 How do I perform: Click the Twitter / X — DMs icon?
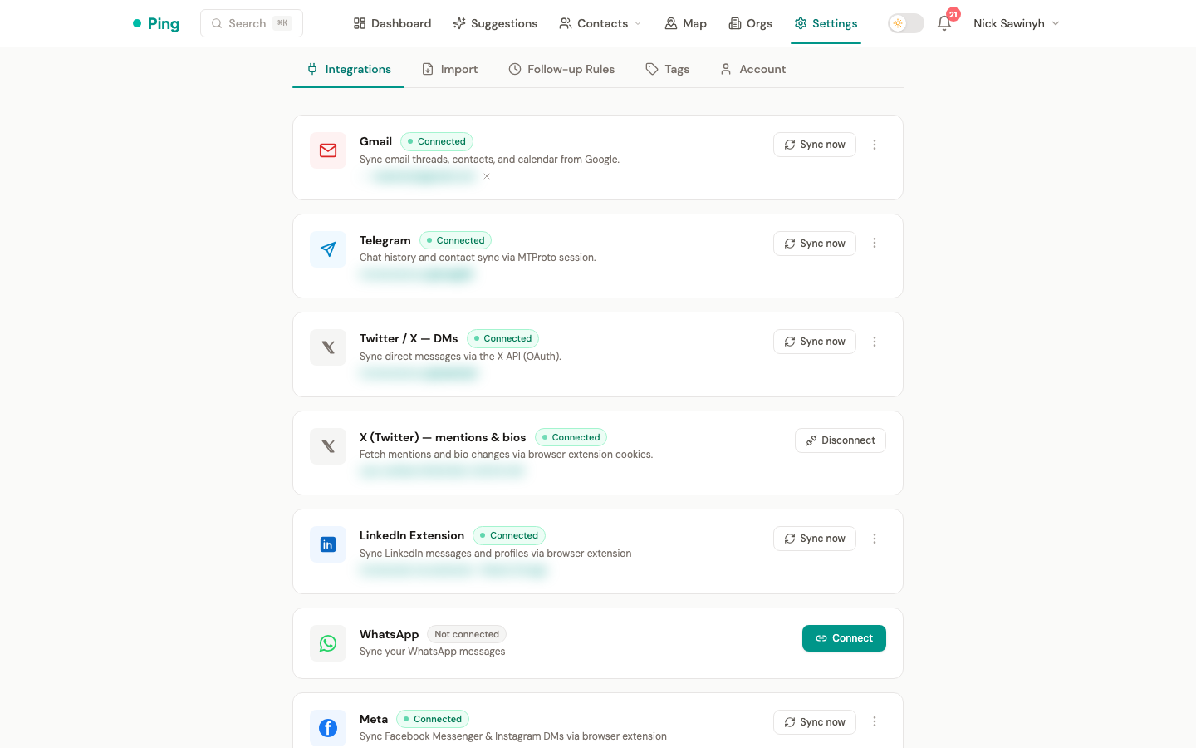click(x=328, y=347)
